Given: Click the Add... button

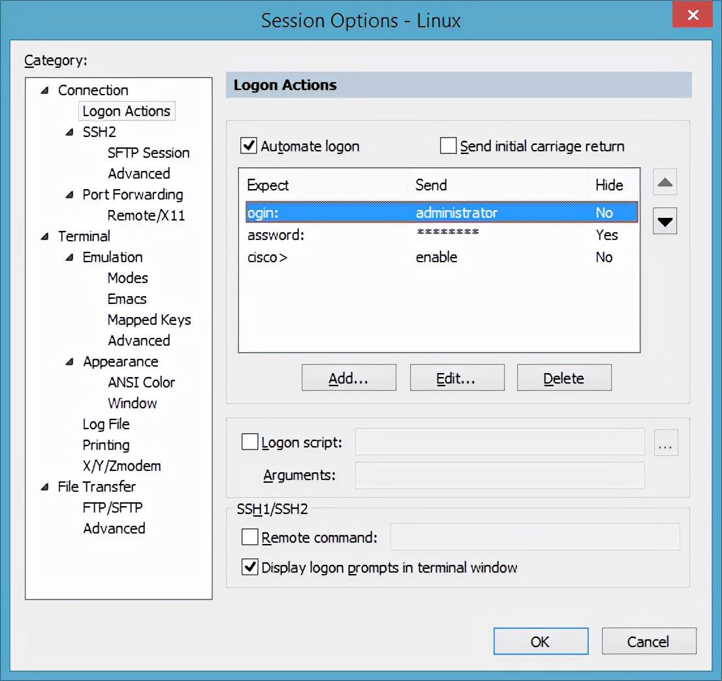Looking at the screenshot, I should click(349, 378).
